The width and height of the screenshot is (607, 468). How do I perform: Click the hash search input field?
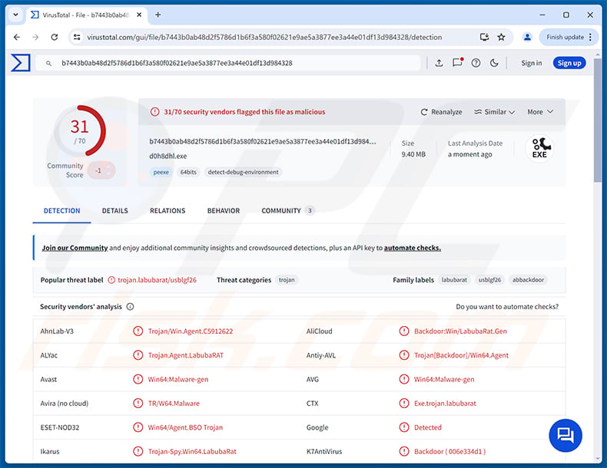click(227, 63)
